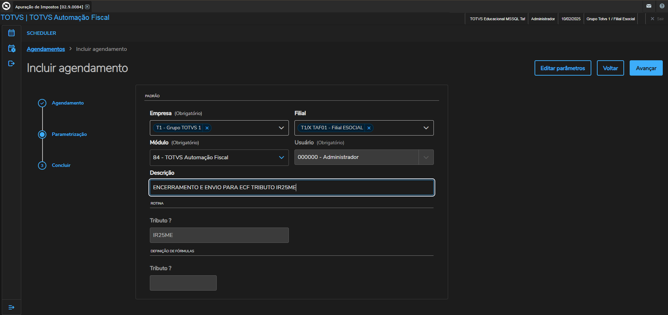The image size is (668, 315).
Task: Open the mail messages icon
Action: click(649, 6)
